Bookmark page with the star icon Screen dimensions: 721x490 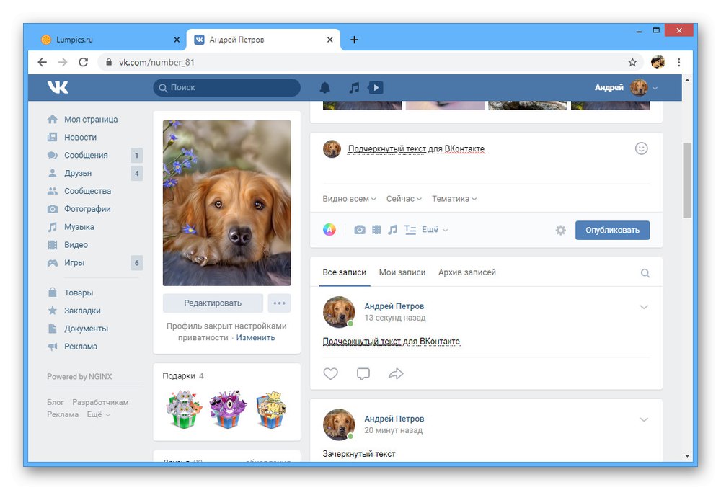click(x=632, y=62)
